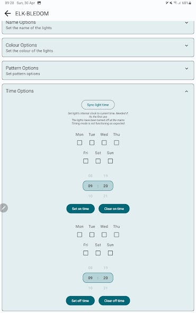Expand the Colour Options section

pos(186,45)
